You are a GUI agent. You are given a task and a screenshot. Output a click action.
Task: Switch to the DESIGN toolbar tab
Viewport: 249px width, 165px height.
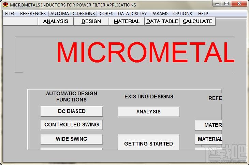[x=91, y=21]
